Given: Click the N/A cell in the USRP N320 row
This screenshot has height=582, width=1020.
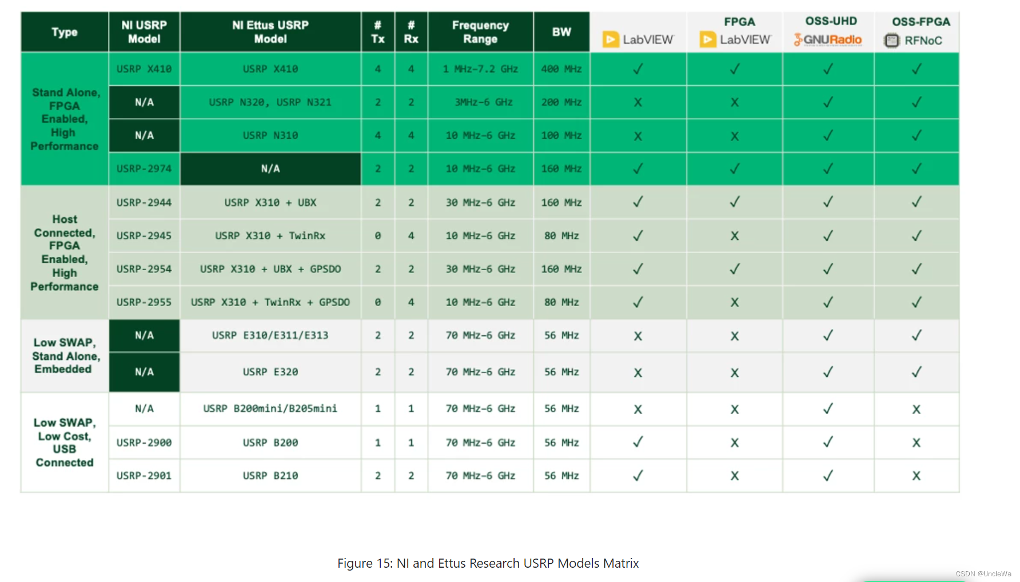Looking at the screenshot, I should point(144,102).
